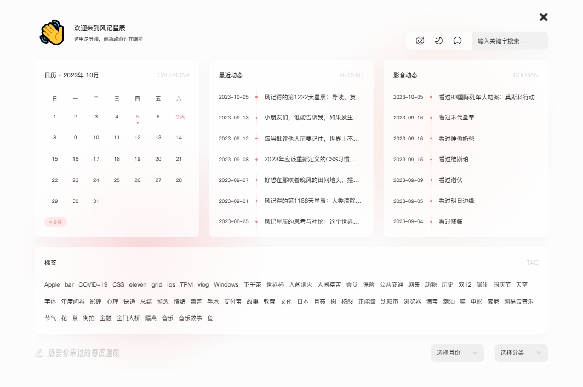Screen dimensions: 583x387
Task: Select the COVID-19 tag
Action: pos(93,285)
